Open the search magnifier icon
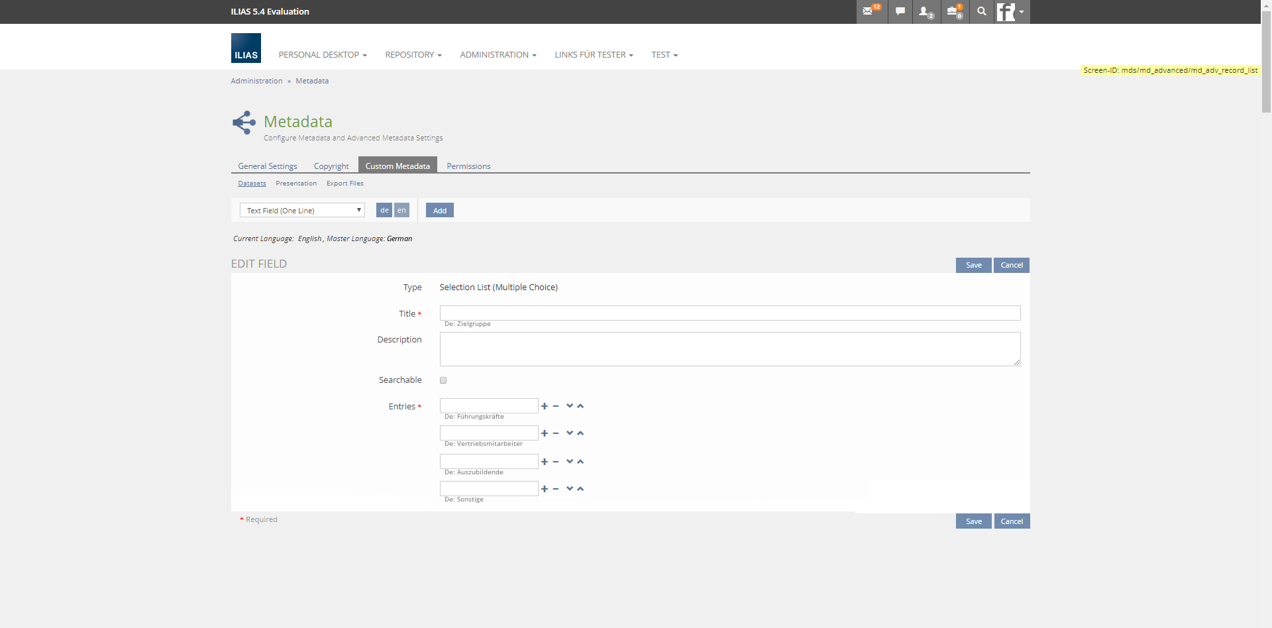The image size is (1272, 628). [x=981, y=11]
